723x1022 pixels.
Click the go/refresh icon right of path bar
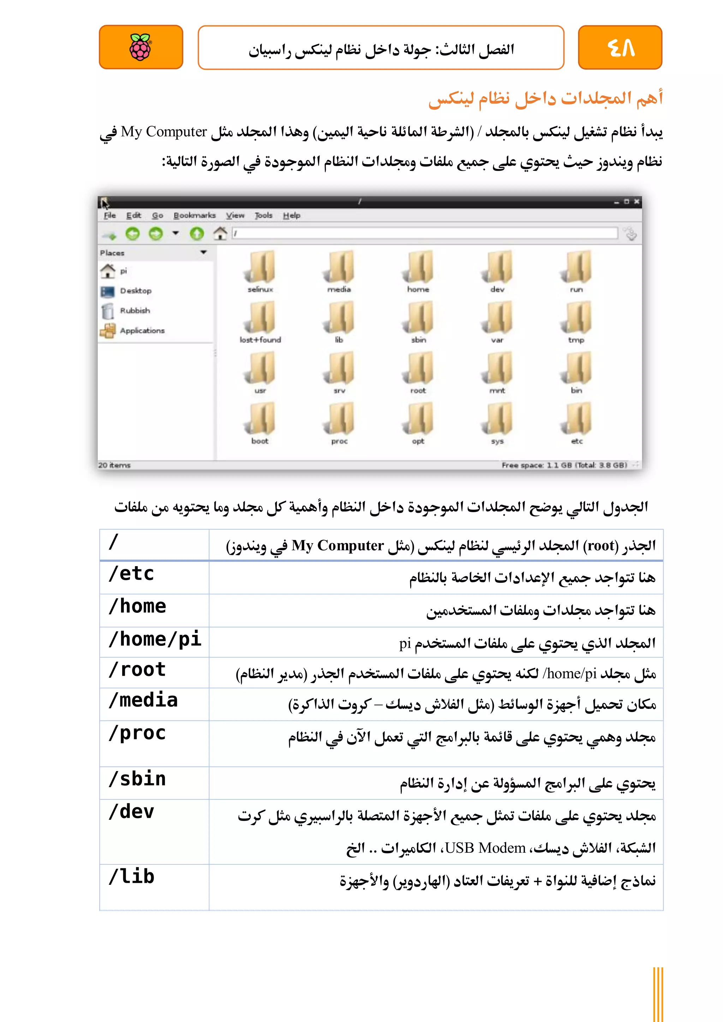(x=630, y=233)
